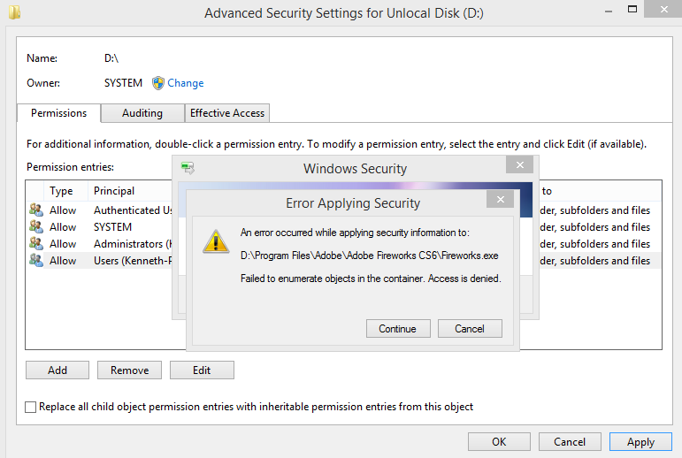Click the UAC shield icon beside Change
The width and height of the screenshot is (682, 458).
click(x=158, y=83)
